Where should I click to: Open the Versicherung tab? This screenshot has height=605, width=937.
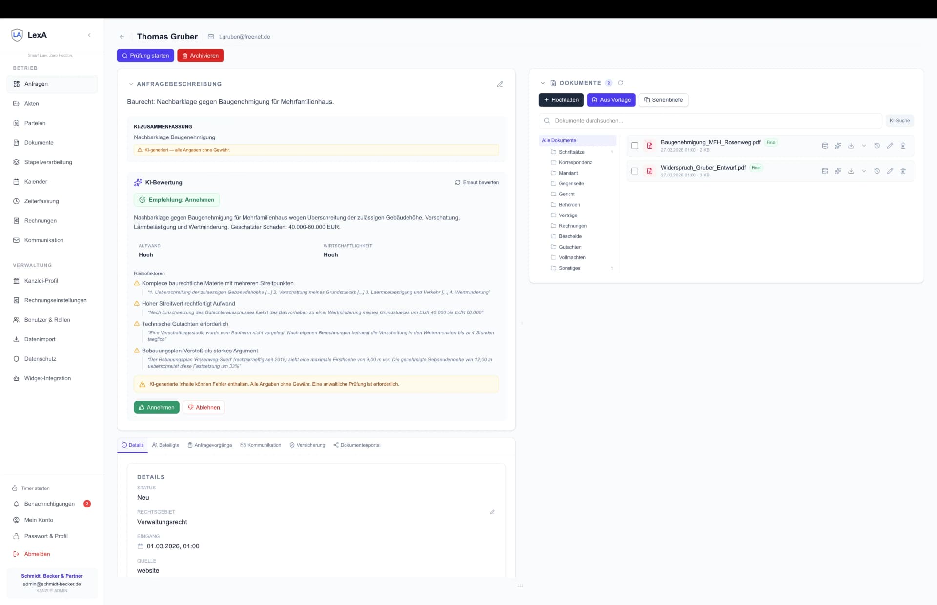point(307,445)
